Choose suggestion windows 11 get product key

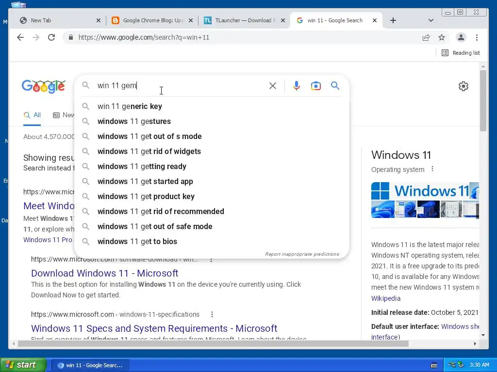(212, 197)
